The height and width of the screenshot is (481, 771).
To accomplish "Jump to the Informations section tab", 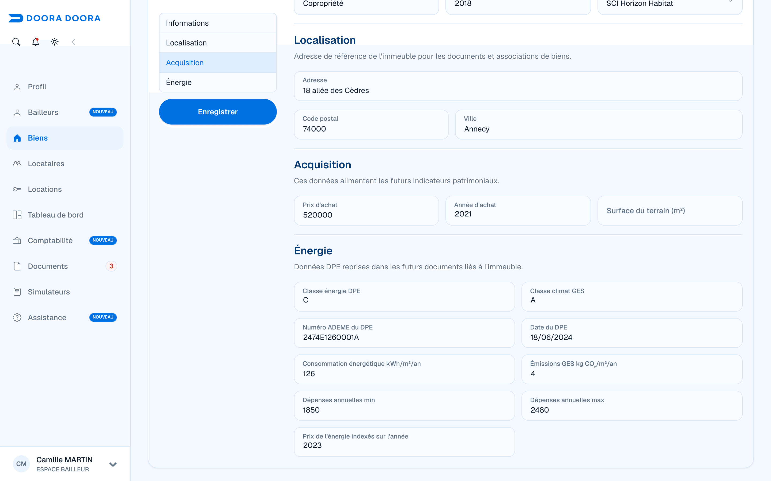I will tap(218, 23).
